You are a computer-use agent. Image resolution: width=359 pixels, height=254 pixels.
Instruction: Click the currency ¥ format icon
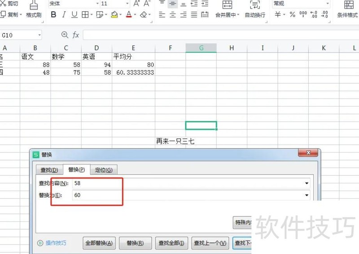[x=278, y=14]
